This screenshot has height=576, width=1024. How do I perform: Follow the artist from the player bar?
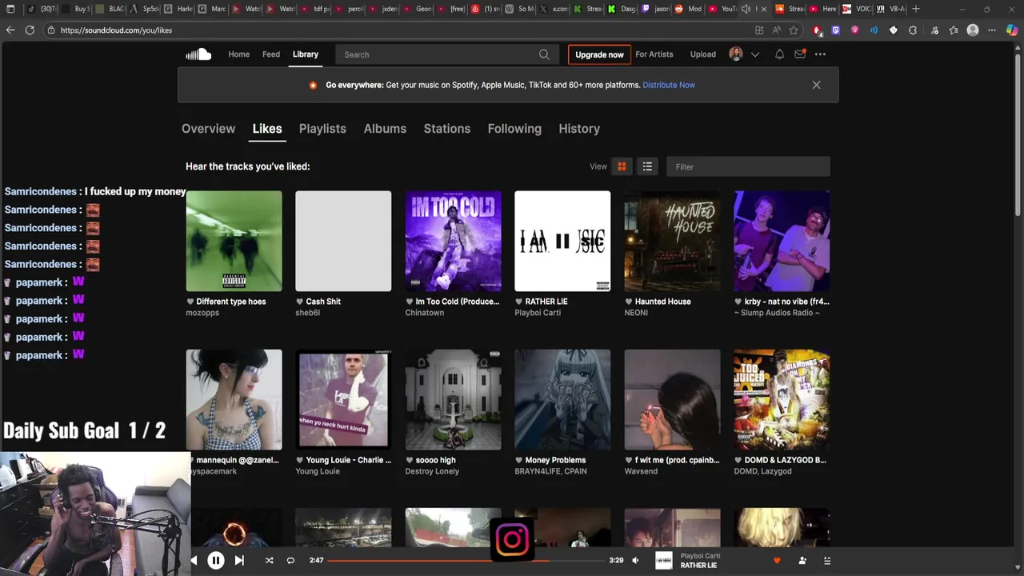(802, 560)
